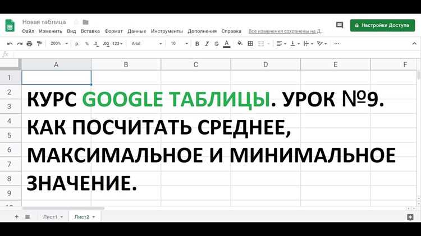Toggle strikethrough formatting S
Screen dimensions: 421x236
tap(217, 44)
